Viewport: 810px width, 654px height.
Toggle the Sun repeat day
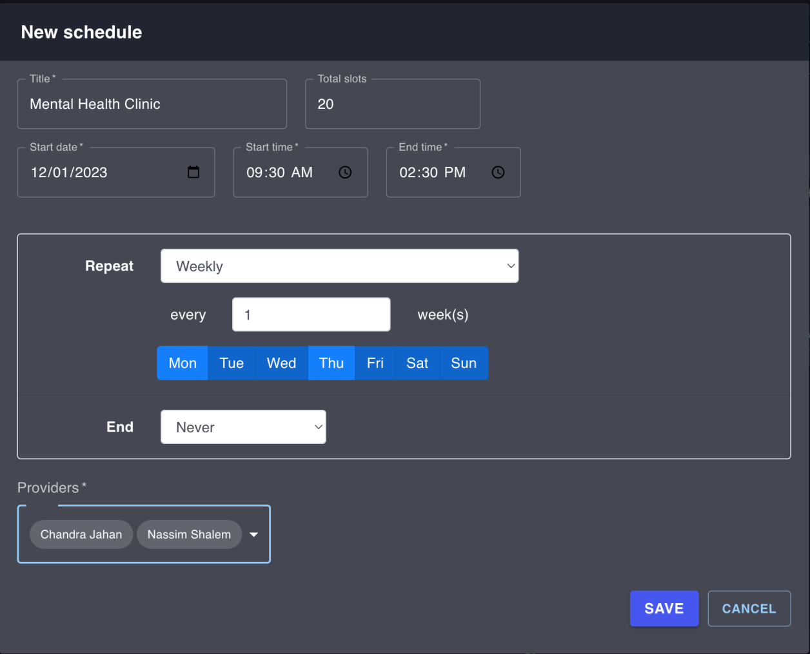[x=464, y=363]
